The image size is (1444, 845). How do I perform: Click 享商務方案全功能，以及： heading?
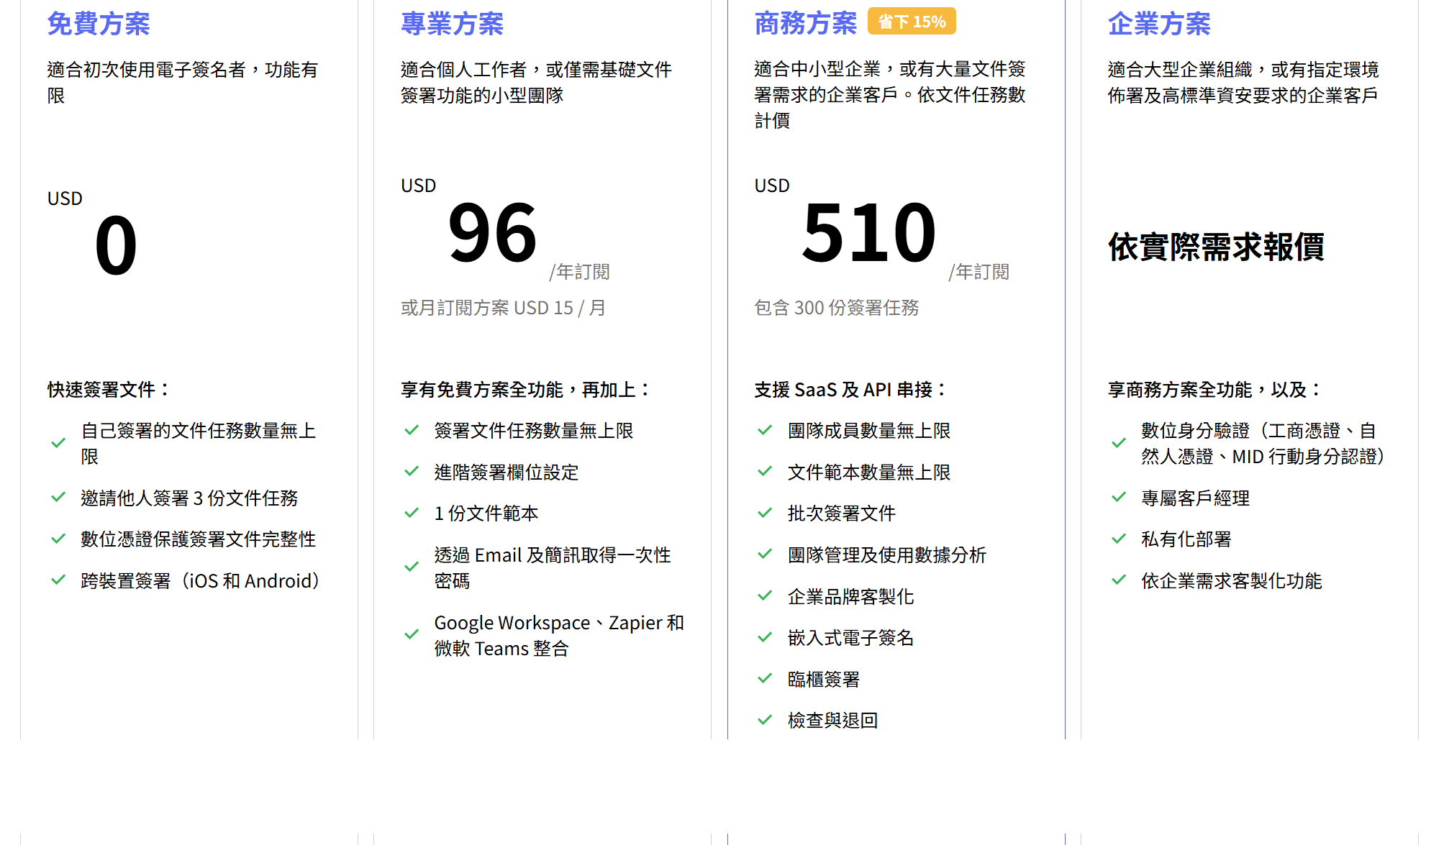click(x=1216, y=390)
